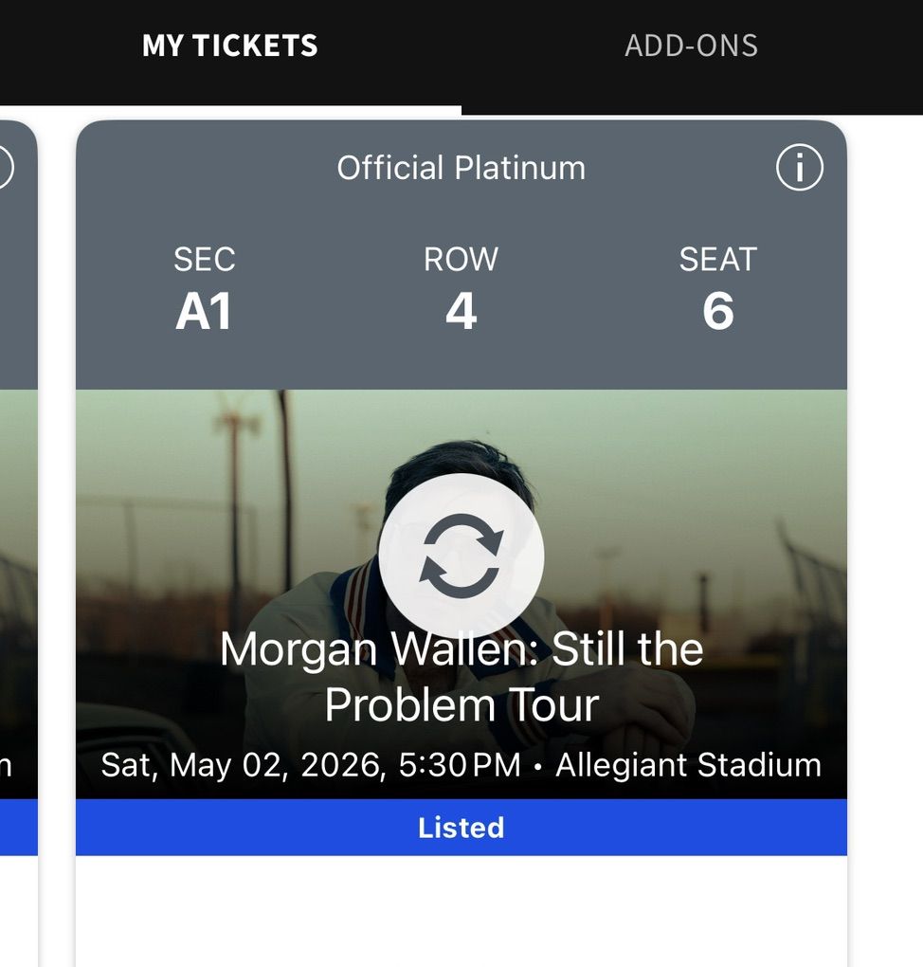The width and height of the screenshot is (923, 967).
Task: Tap row number 4
Action: (461, 312)
